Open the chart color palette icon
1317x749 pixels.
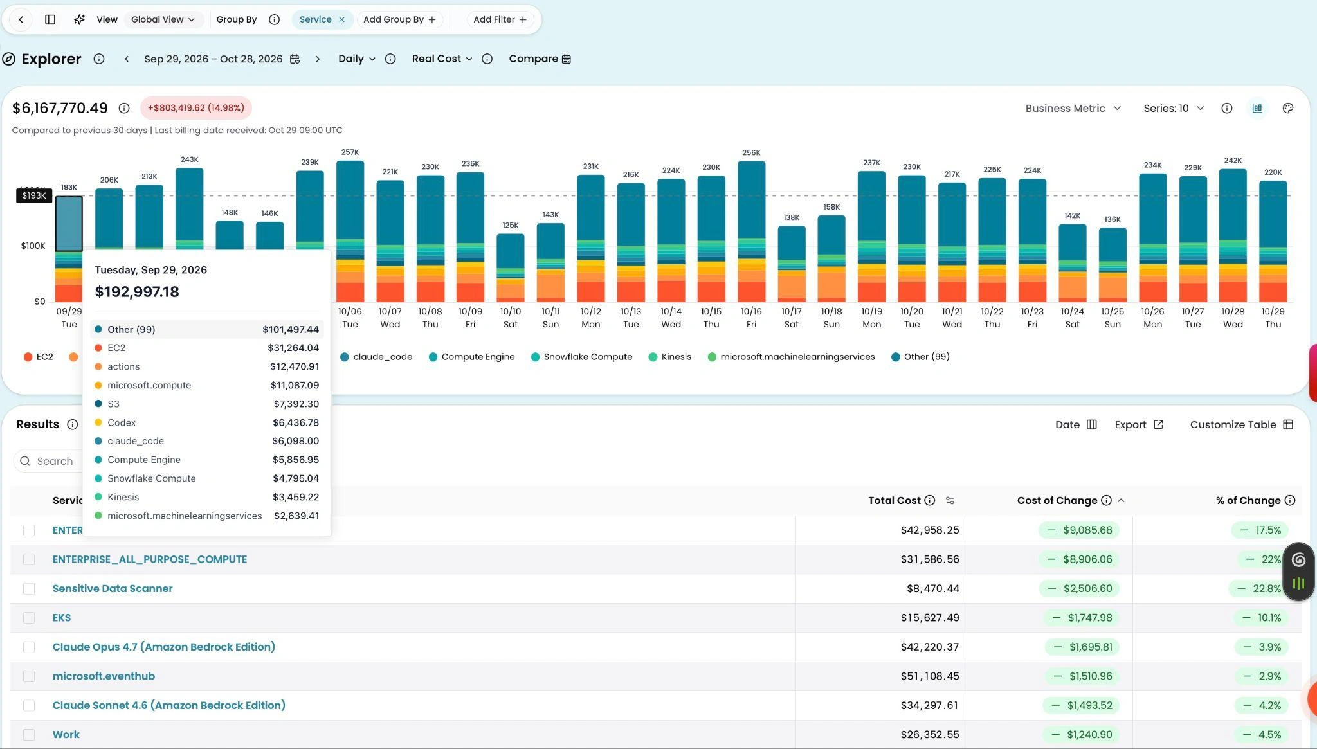[1288, 108]
